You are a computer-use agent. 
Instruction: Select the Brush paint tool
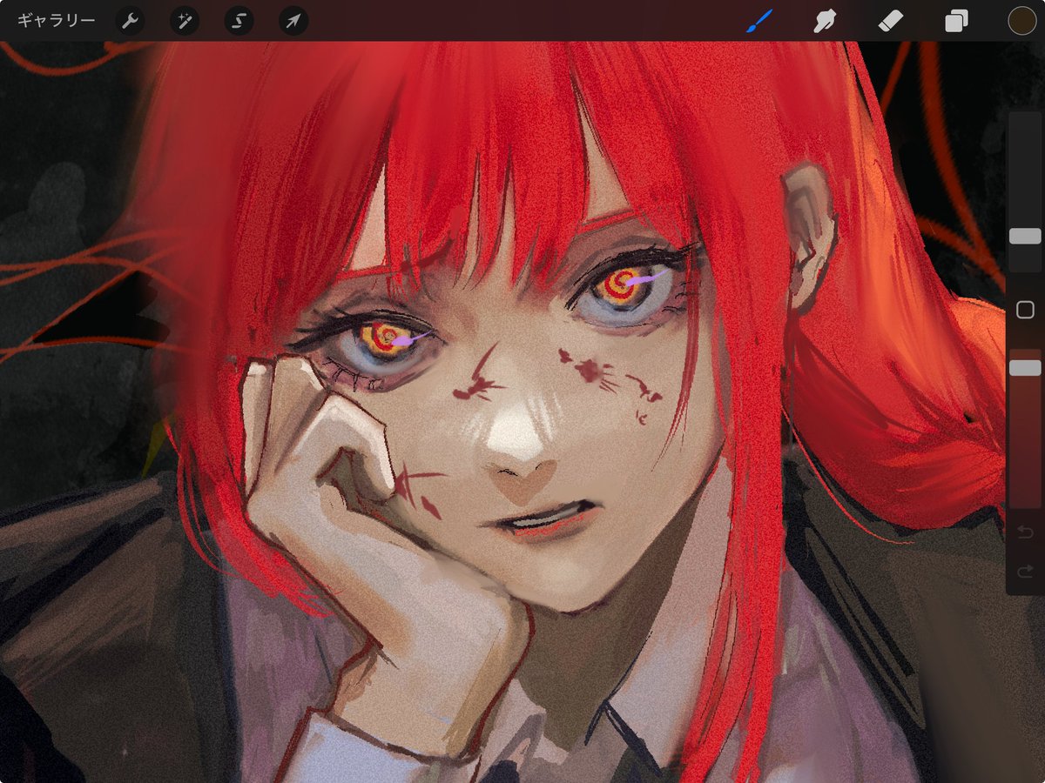click(x=759, y=21)
